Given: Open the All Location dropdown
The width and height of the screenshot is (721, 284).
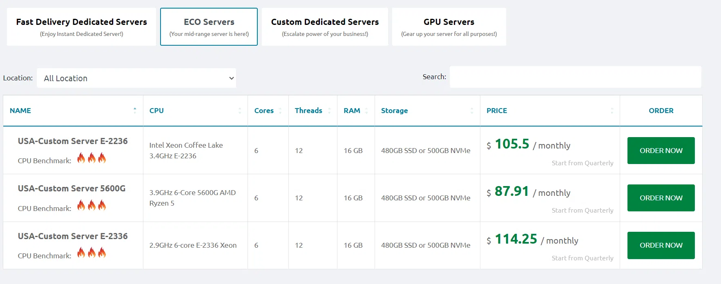Looking at the screenshot, I should tap(136, 78).
